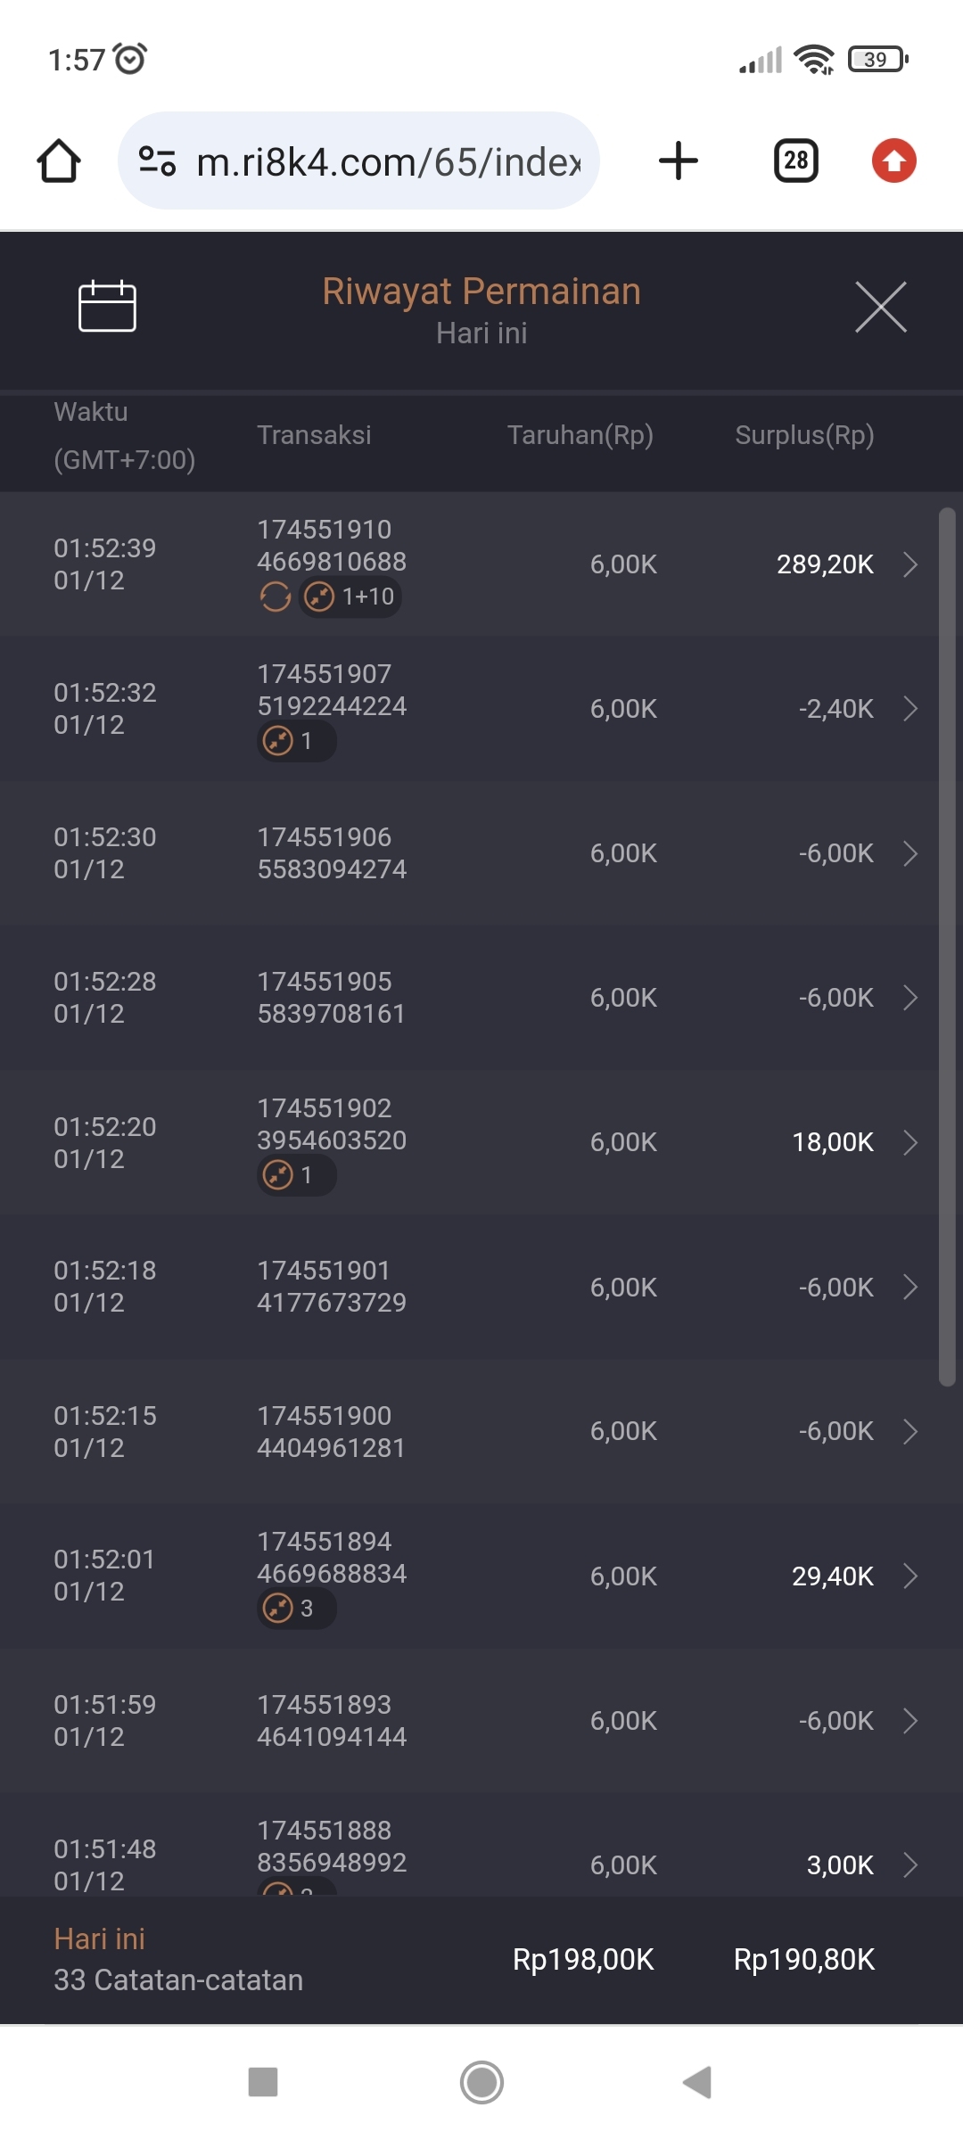Show the 28 open tabs switcher
The width and height of the screenshot is (963, 2140).
click(x=795, y=161)
